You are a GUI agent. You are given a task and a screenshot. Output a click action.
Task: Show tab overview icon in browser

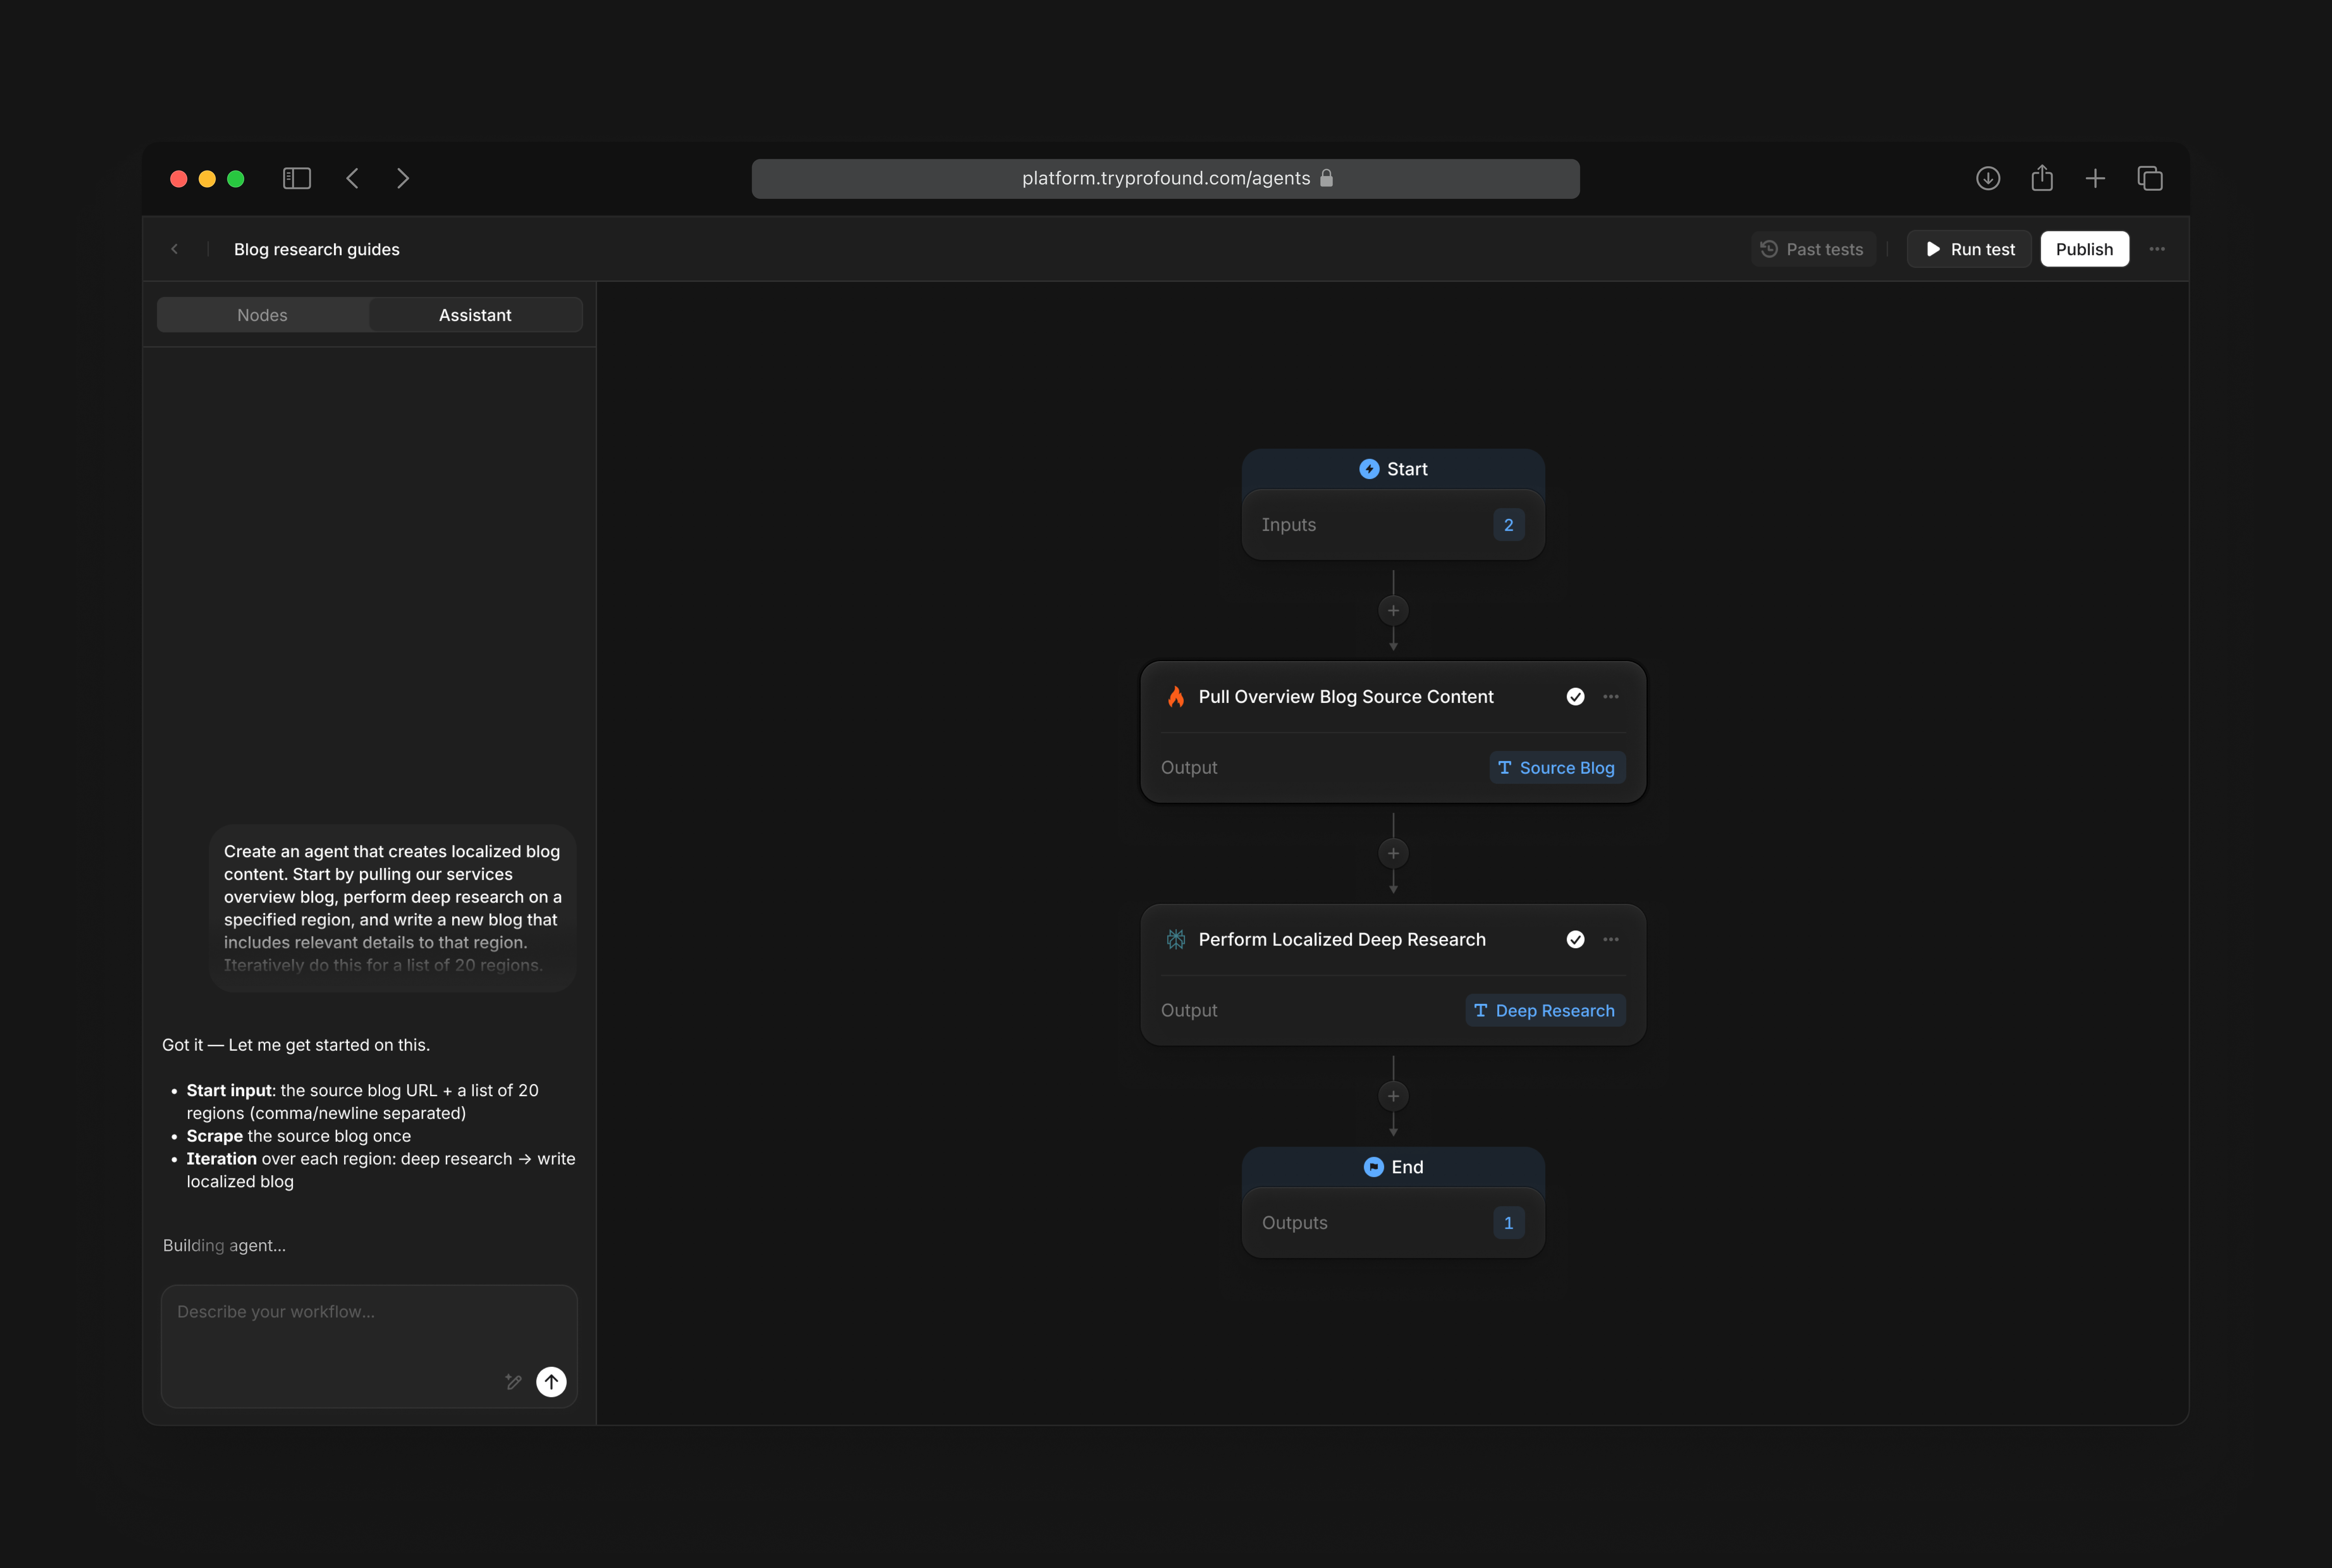point(2150,178)
